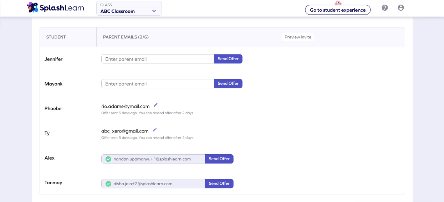This screenshot has height=202, width=444.
Task: Open the Preview invite link
Action: coord(298,37)
